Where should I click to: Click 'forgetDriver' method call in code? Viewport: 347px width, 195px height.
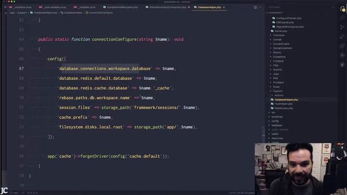pos(94,156)
